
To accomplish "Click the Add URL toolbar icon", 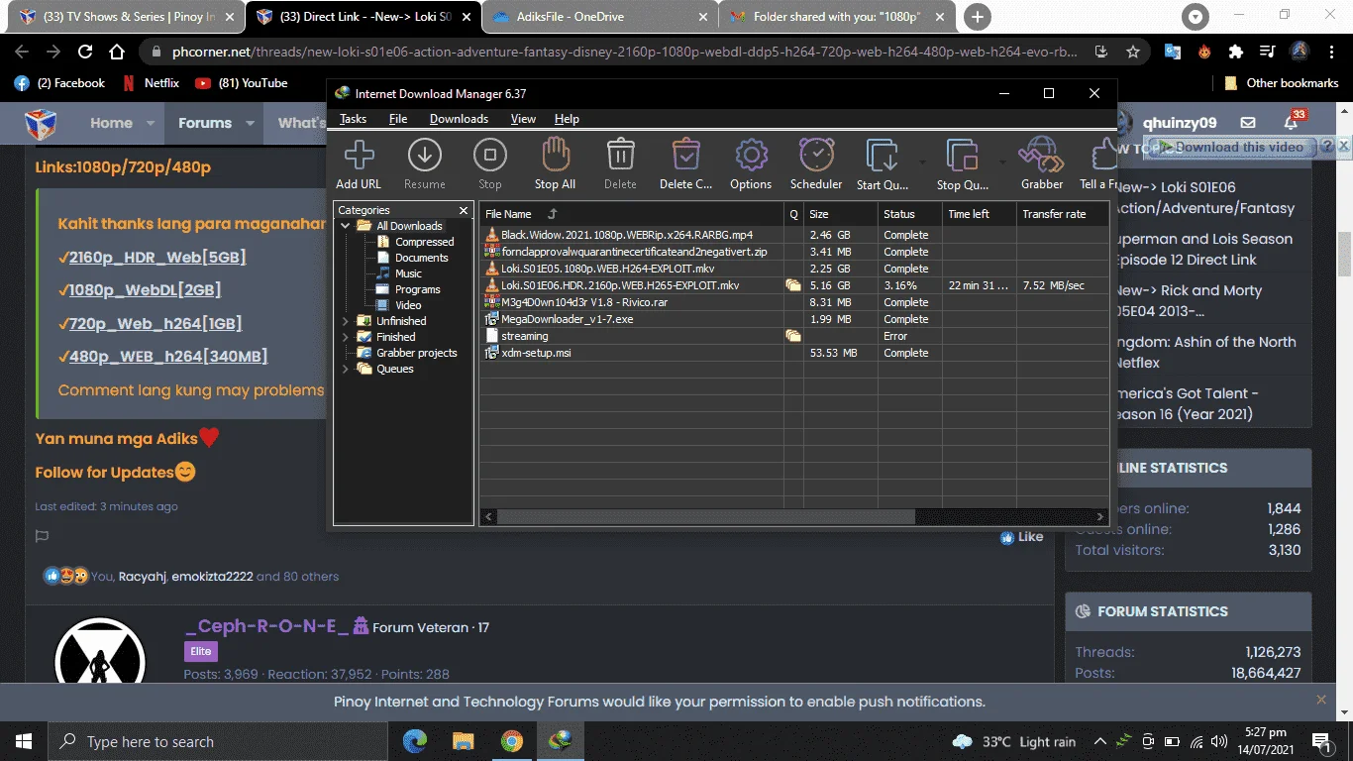I will pyautogui.click(x=359, y=156).
